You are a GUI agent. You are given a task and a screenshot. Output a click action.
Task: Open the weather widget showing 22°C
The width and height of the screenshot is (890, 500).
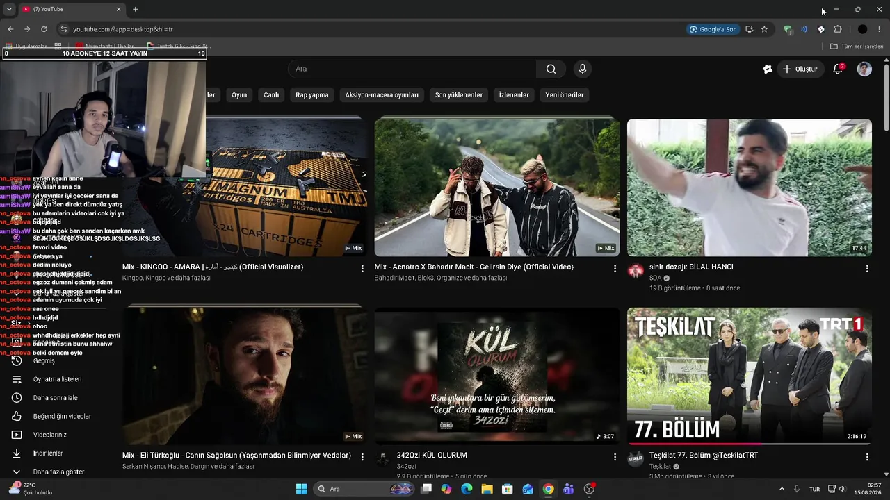click(31, 489)
